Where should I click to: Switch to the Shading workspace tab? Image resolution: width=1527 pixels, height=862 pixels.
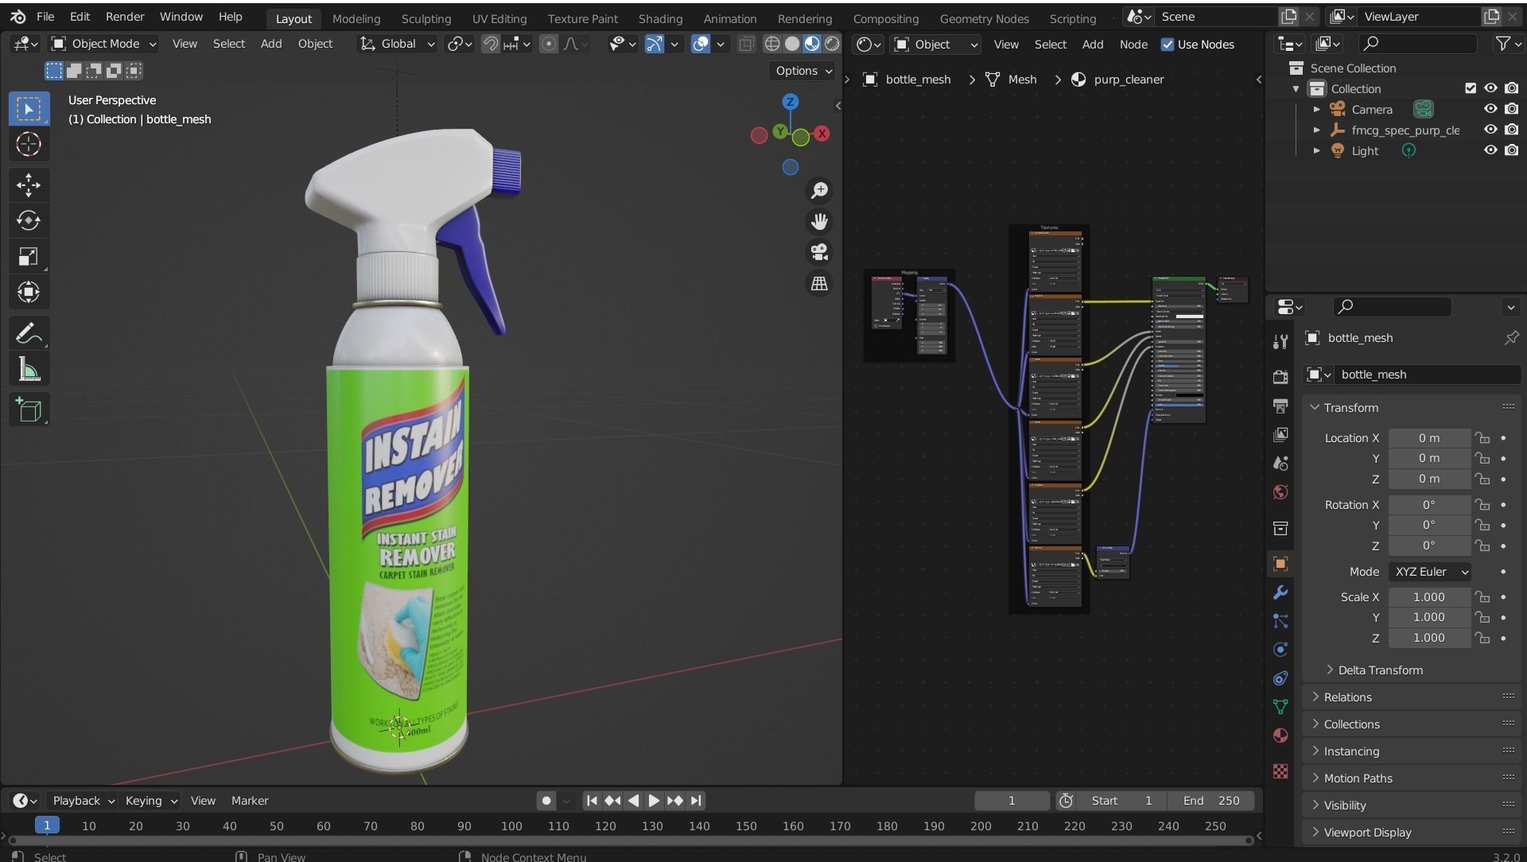660,18
